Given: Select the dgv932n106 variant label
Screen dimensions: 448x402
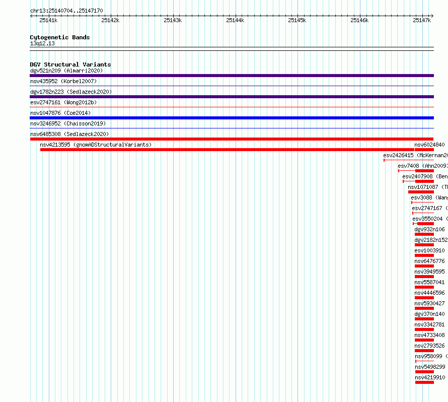Looking at the screenshot, I should (429, 229).
